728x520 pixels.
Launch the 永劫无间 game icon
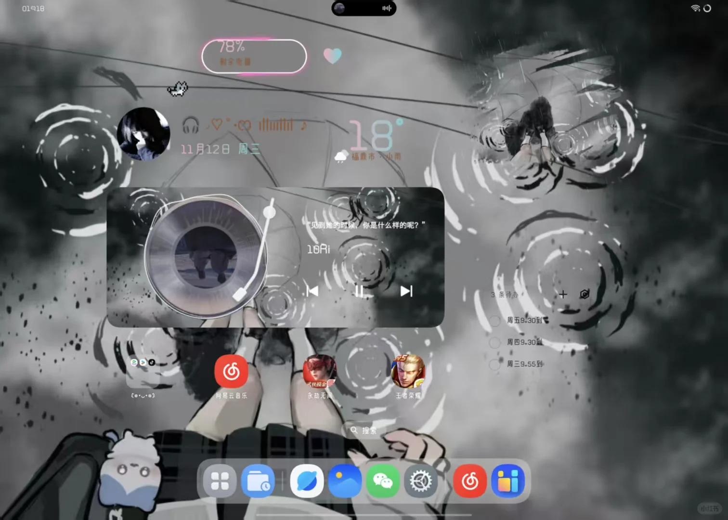pyautogui.click(x=320, y=371)
